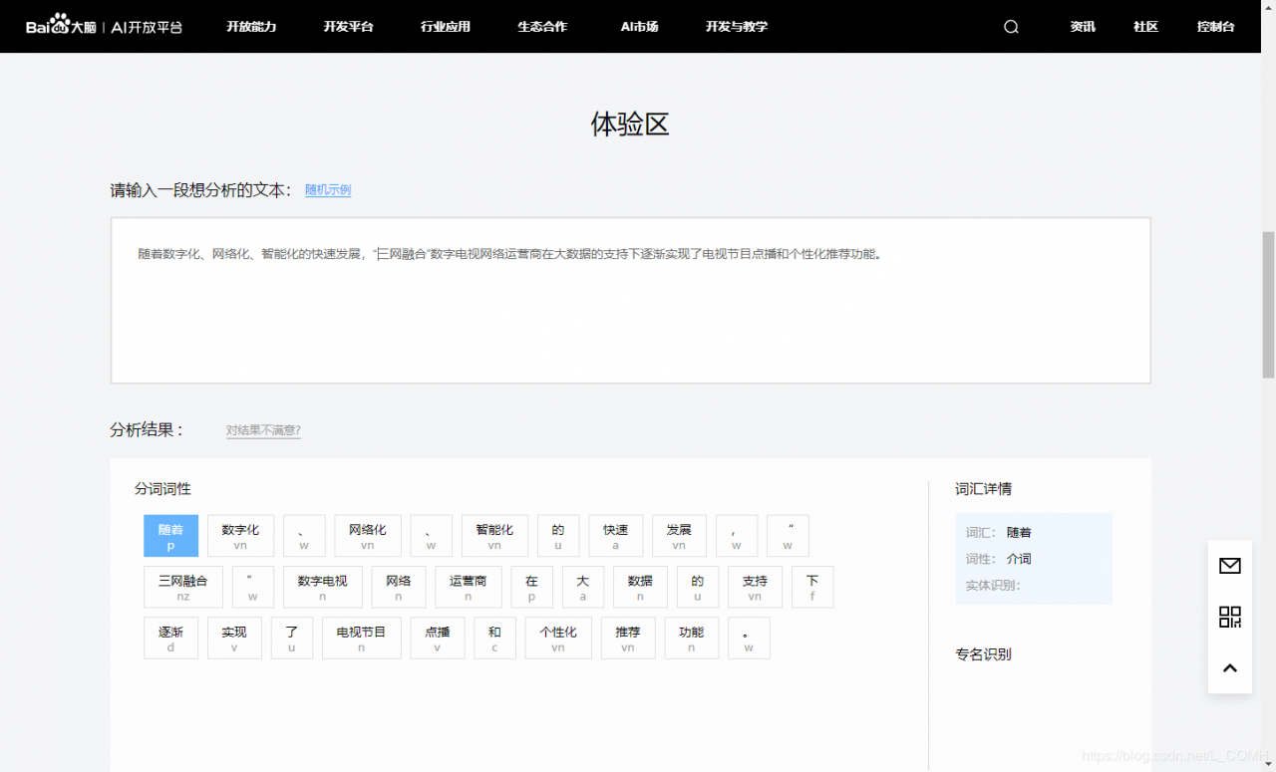1276x772 pixels.
Task: Click the Baidu AI platform logo
Action: (105, 26)
